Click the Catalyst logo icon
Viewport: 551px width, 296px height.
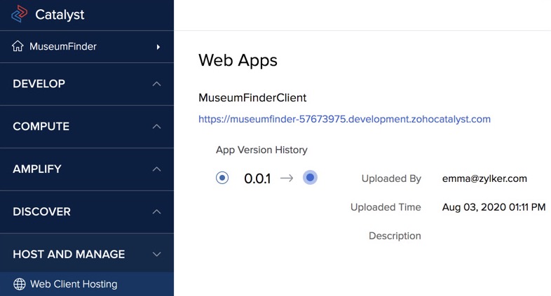tap(19, 14)
